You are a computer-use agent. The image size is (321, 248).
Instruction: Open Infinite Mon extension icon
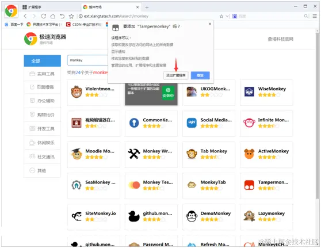pos(249,123)
